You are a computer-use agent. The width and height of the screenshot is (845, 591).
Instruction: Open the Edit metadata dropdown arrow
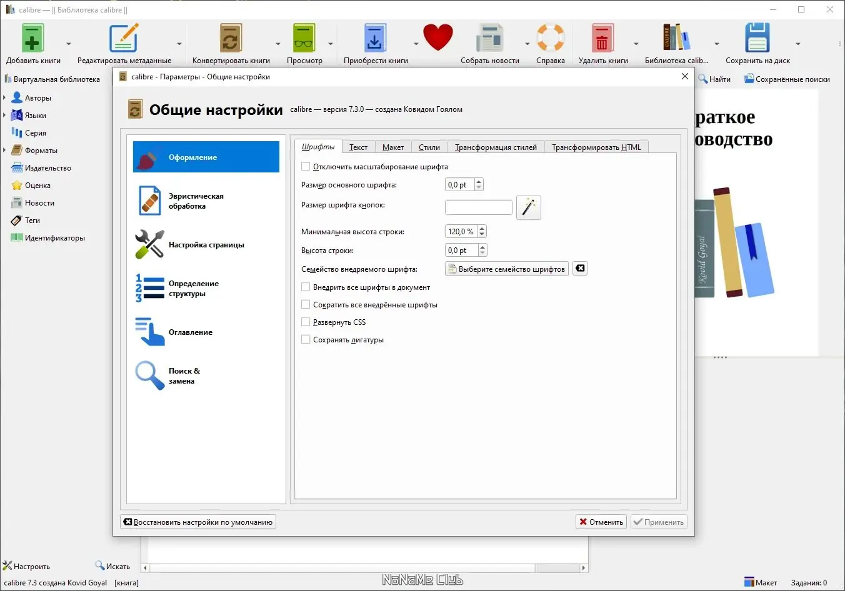tap(179, 44)
